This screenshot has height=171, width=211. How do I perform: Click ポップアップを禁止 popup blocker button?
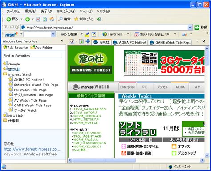(x=152, y=34)
